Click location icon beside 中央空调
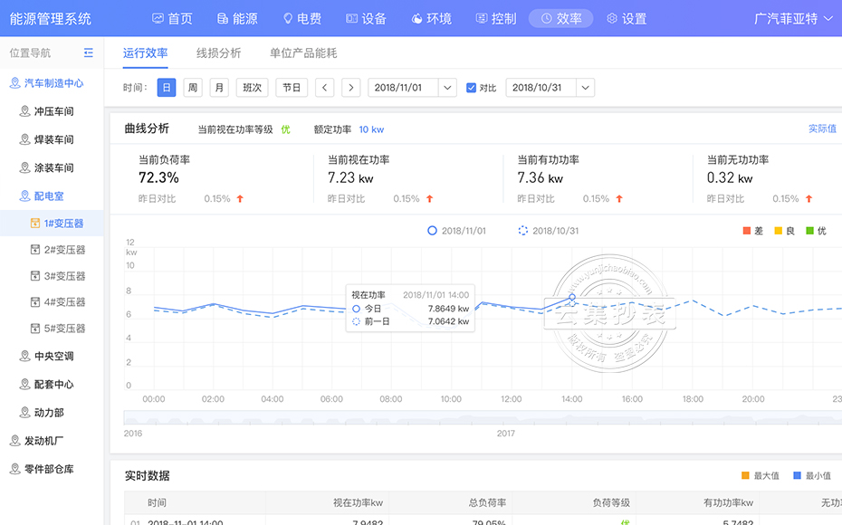842x525 pixels. pos(25,357)
